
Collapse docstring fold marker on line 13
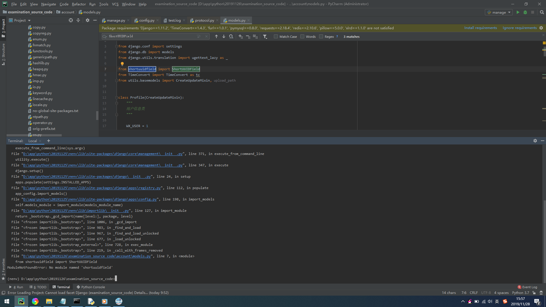116,103
